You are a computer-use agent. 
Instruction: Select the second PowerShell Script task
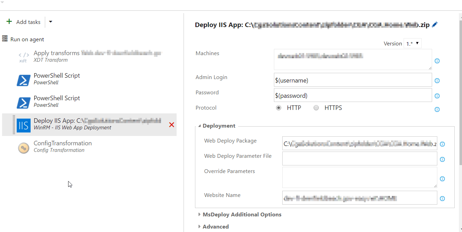click(89, 102)
